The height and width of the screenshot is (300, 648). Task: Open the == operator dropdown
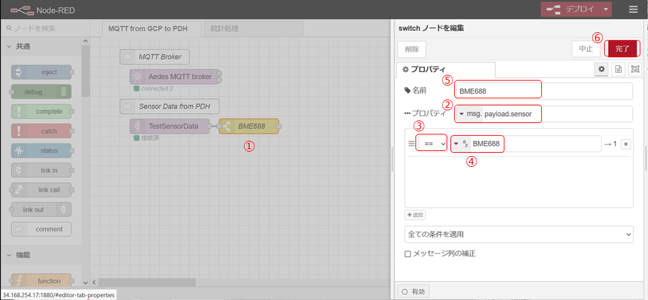(x=432, y=144)
